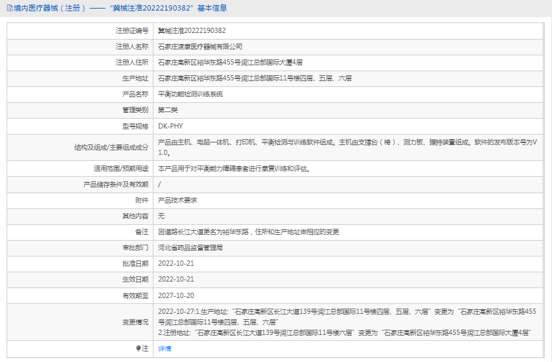Viewport: 552px width, 362px height.
Task: Click the bullet icon before 注 label
Action: click(x=138, y=348)
